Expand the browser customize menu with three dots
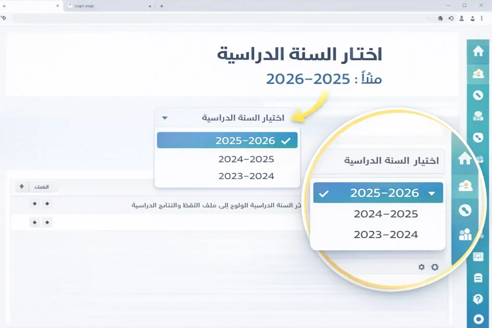 [x=482, y=18]
